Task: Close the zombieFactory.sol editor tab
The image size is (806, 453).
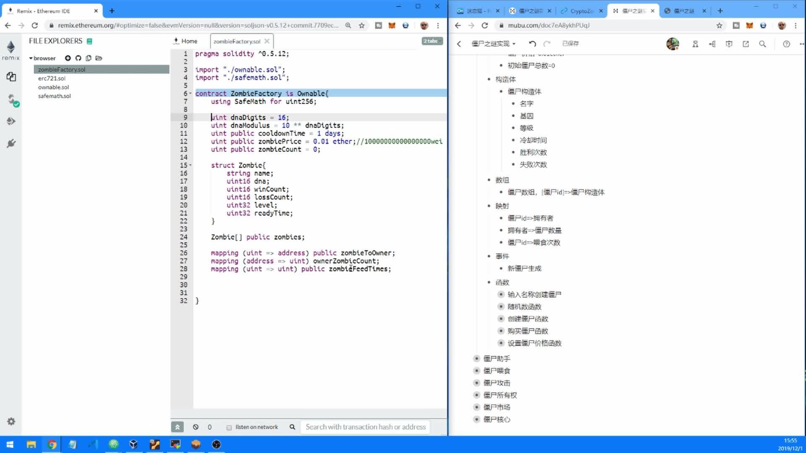Action: [267, 41]
